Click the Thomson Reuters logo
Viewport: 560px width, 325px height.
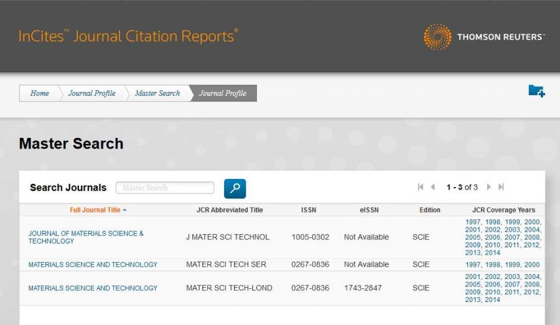(484, 37)
